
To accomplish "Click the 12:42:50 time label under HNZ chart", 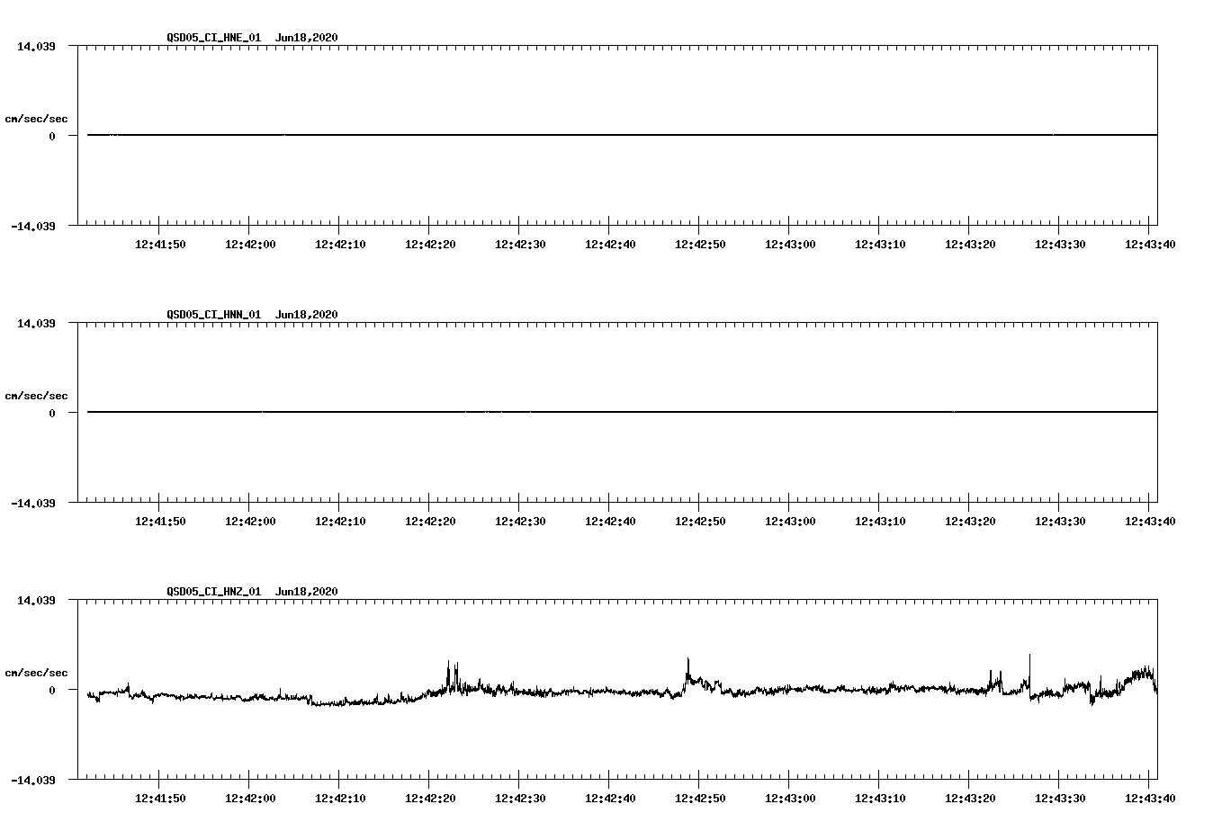I will click(x=700, y=798).
